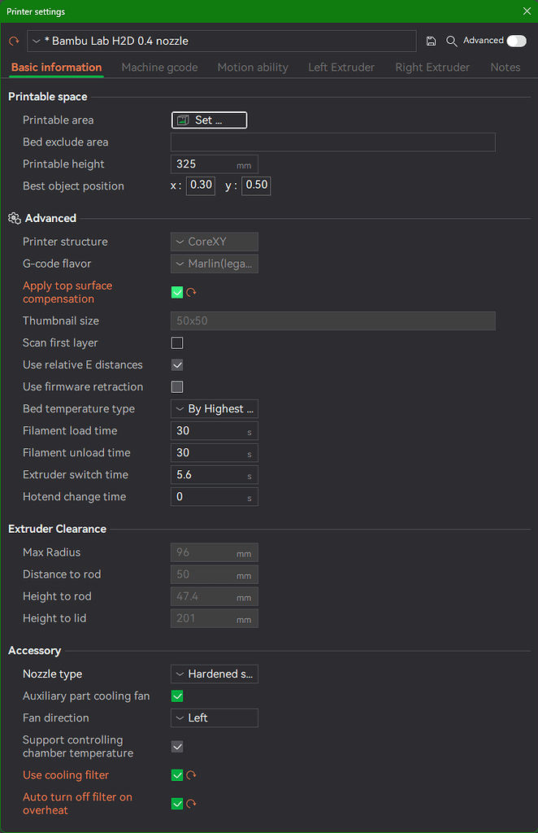Click the Printable height field
Viewport: 538px width, 833px height.
click(215, 164)
